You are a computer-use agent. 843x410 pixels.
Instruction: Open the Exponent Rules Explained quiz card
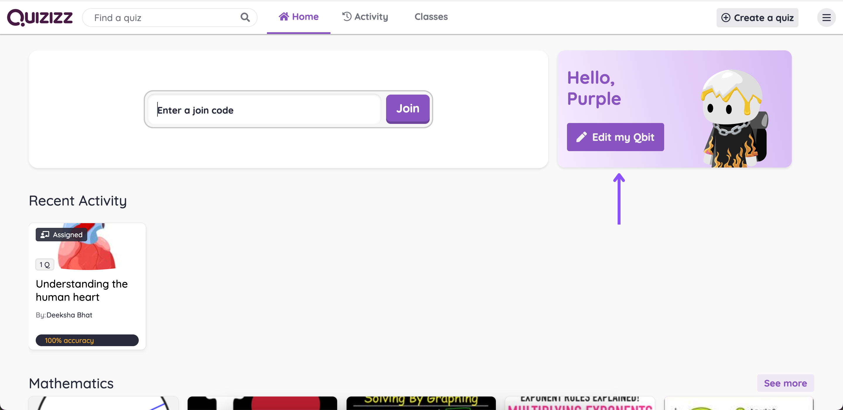tap(580, 403)
